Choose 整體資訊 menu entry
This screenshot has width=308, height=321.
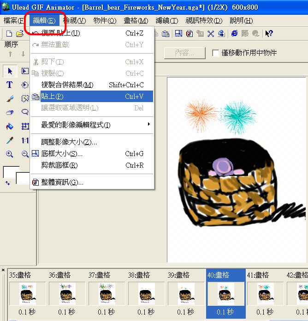92,182
